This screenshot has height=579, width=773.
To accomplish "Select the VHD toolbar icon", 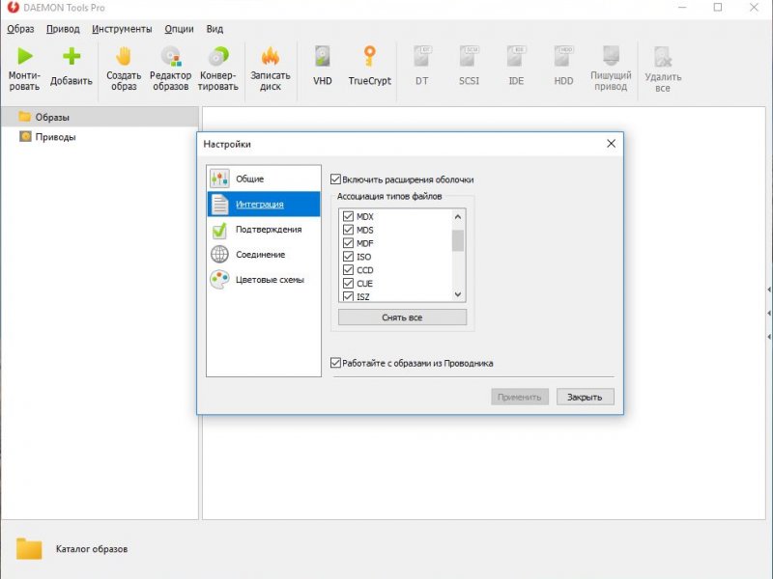I will point(323,56).
